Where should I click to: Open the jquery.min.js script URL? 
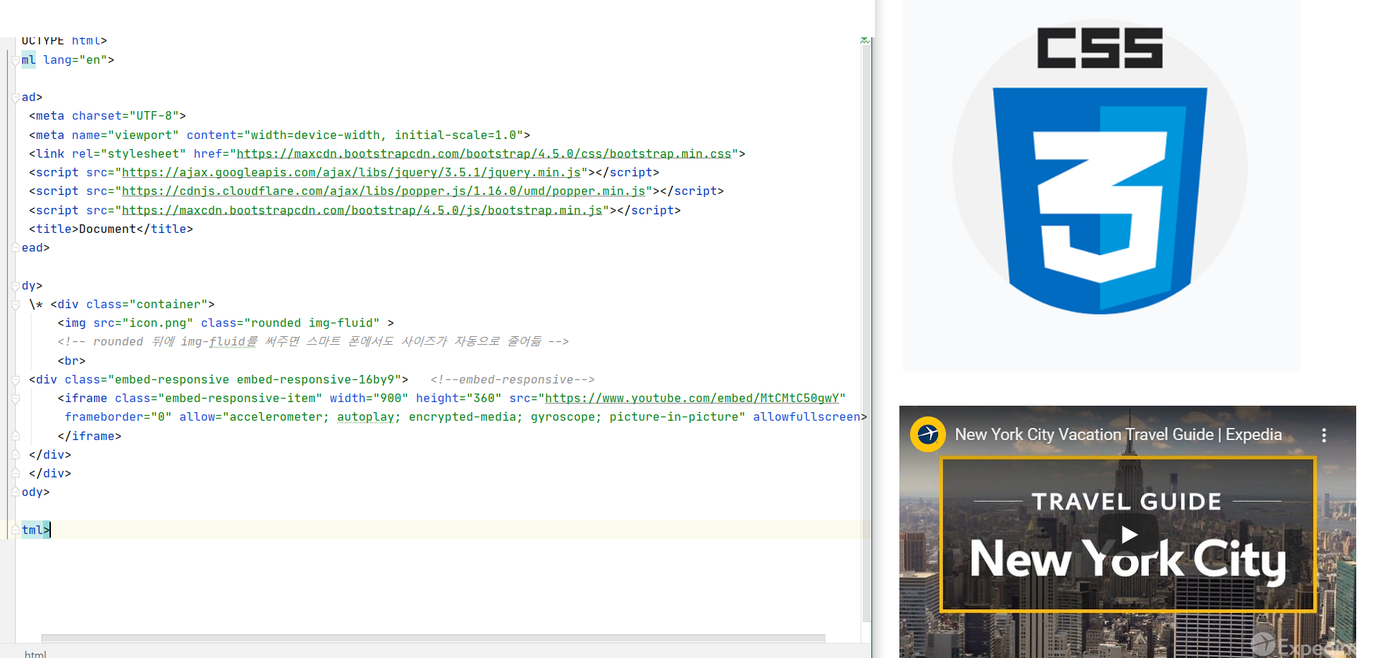[x=351, y=173]
